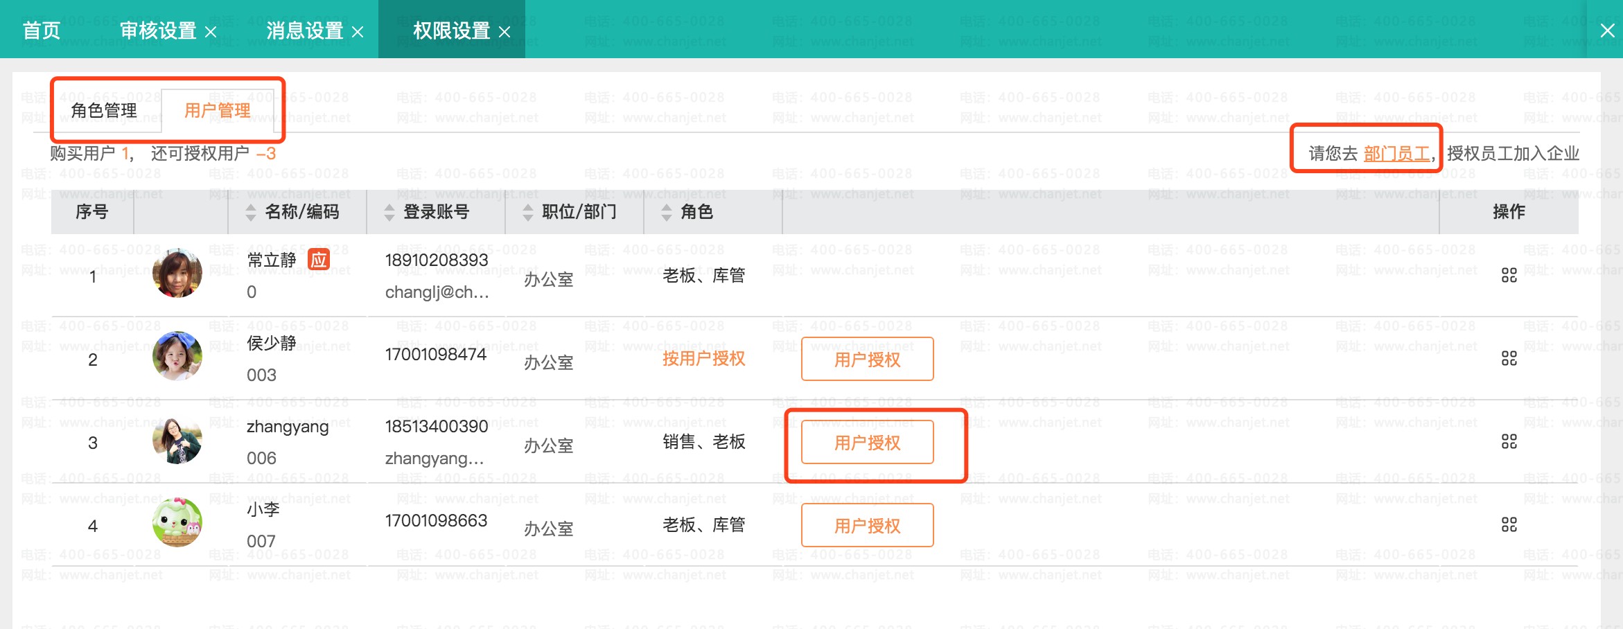Viewport: 1623px width, 629px height.
Task: Open zhangyang's avatar photo
Action: tap(177, 441)
